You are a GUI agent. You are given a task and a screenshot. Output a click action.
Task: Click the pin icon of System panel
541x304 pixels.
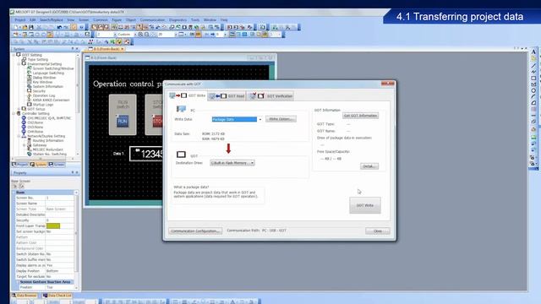(x=73, y=49)
